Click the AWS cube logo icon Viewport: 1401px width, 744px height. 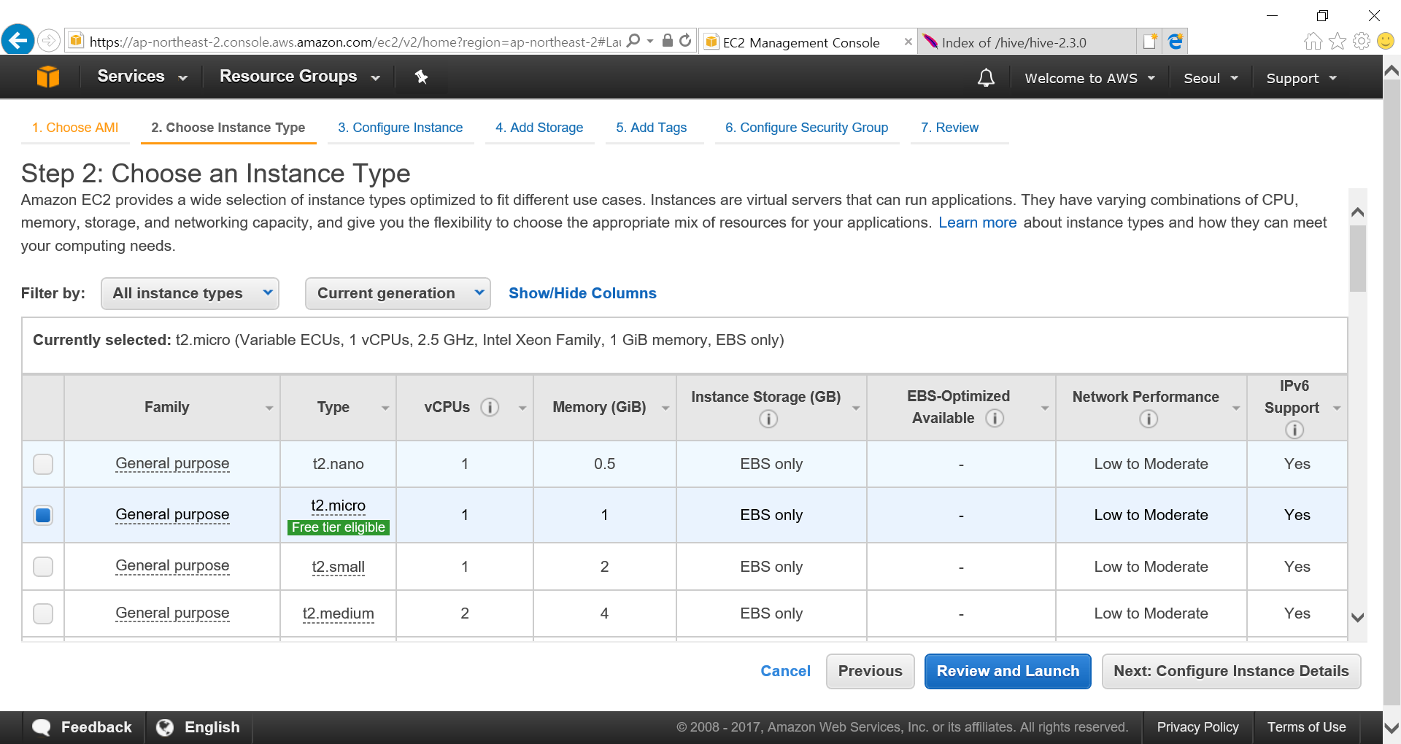tap(48, 77)
